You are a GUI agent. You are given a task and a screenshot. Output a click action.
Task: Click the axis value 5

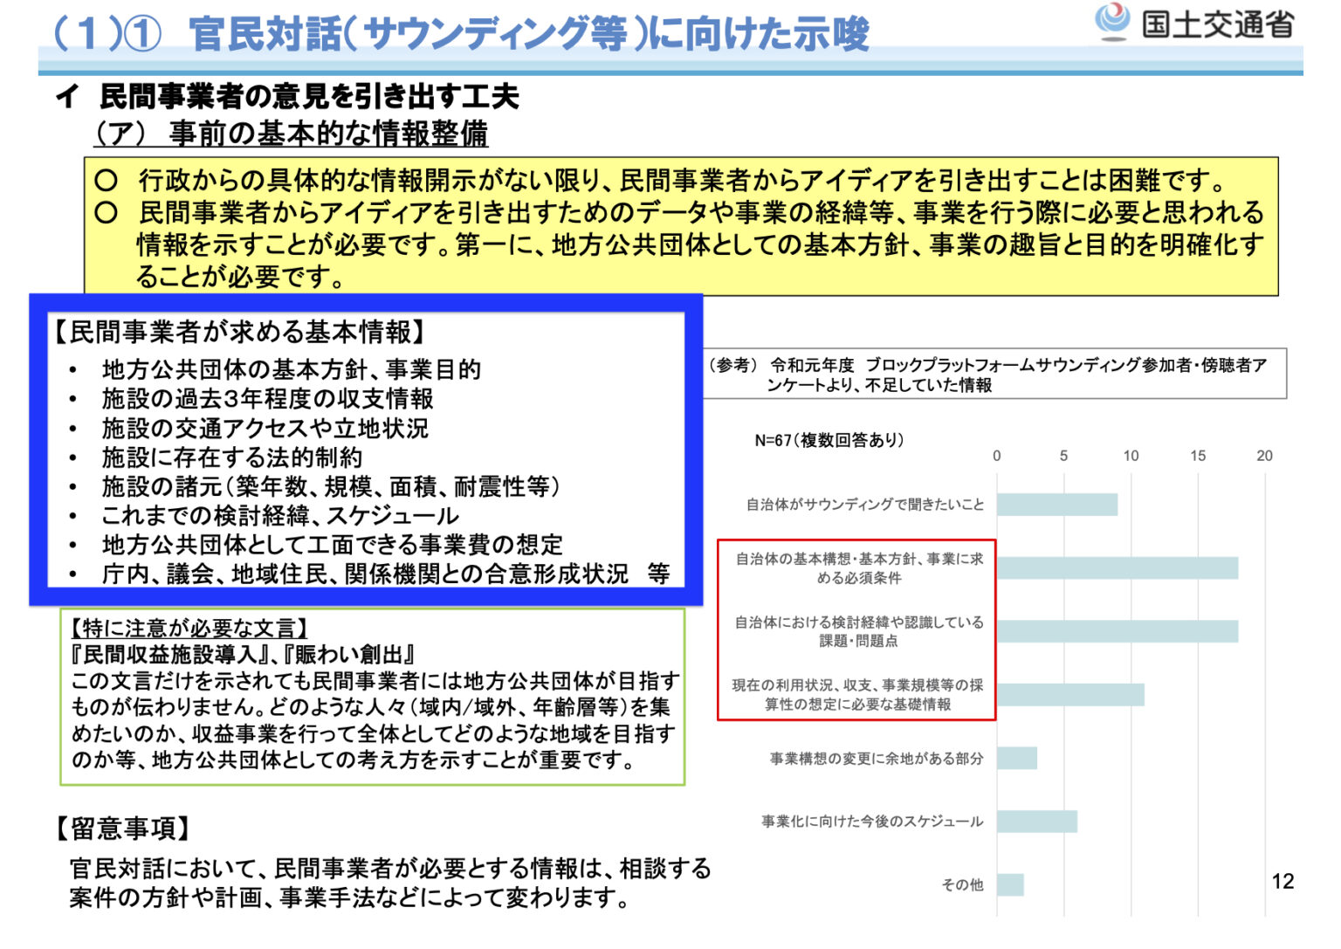click(x=1063, y=456)
